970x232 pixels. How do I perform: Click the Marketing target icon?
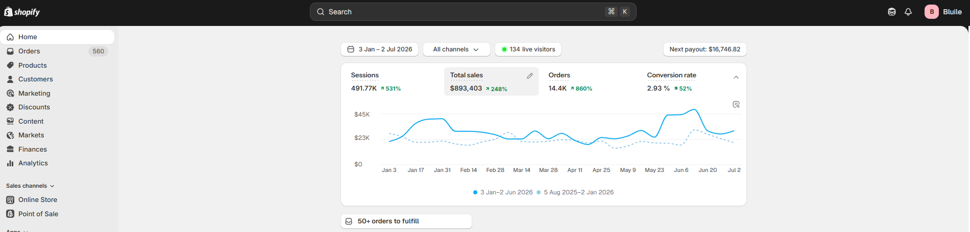pos(10,93)
